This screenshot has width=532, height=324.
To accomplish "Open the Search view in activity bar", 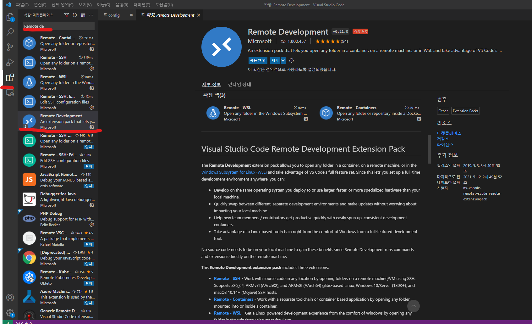I will (10, 32).
